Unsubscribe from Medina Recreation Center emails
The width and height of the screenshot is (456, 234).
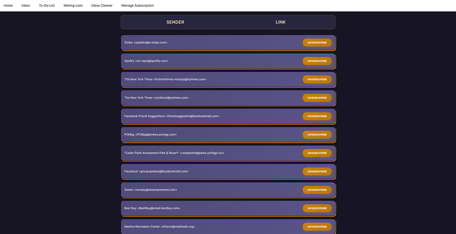317,226
